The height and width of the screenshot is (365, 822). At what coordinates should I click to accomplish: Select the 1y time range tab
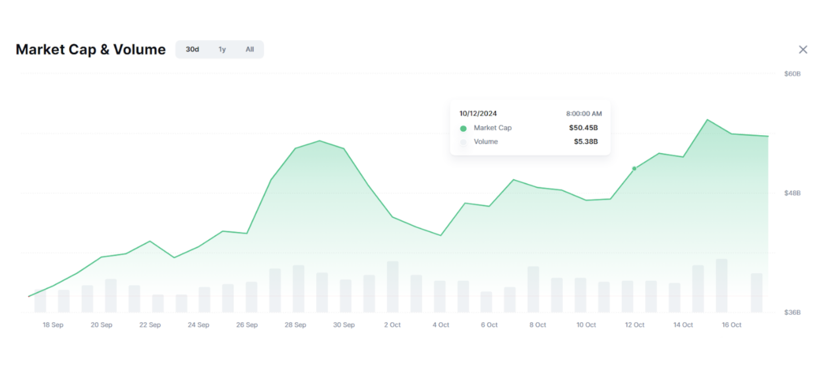click(222, 49)
